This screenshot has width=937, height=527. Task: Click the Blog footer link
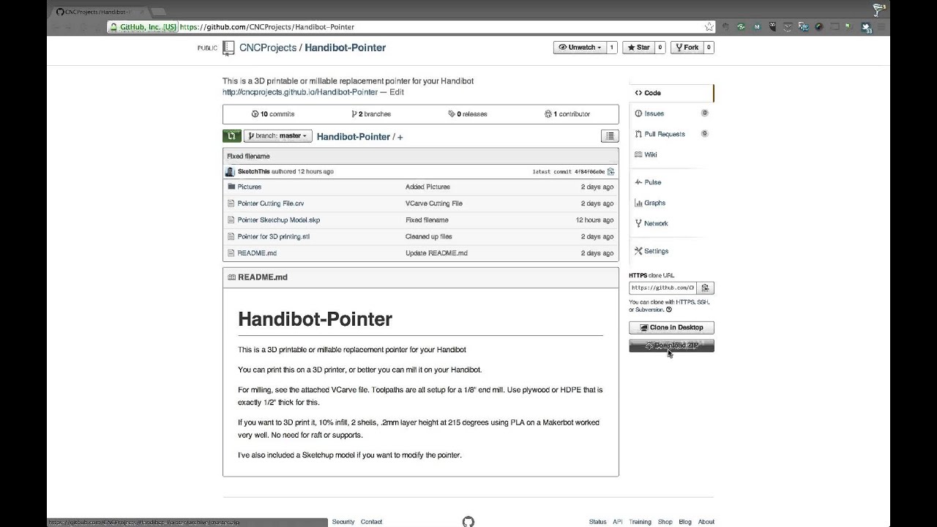click(x=685, y=522)
